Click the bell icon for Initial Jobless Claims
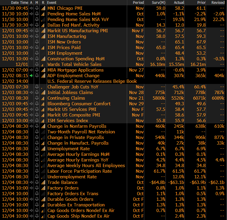Image resolution: width=227 pixels, height=220 pixels. click(37, 93)
